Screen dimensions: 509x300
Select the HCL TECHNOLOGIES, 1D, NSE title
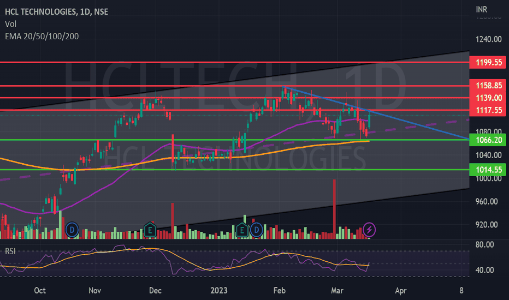(56, 11)
